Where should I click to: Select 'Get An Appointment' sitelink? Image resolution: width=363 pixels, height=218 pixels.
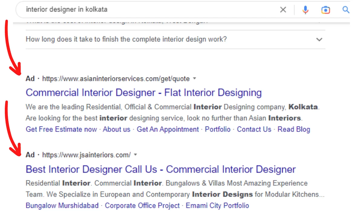pyautogui.click(x=168, y=129)
